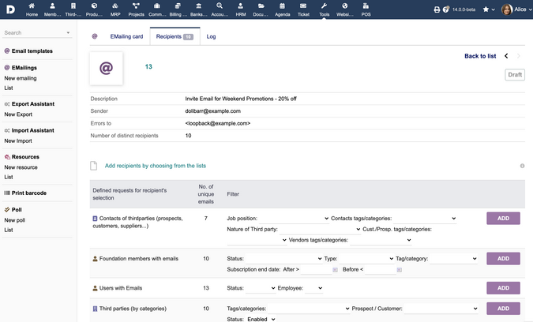Open the MRP module icon
The height and width of the screenshot is (322, 533).
115,6
